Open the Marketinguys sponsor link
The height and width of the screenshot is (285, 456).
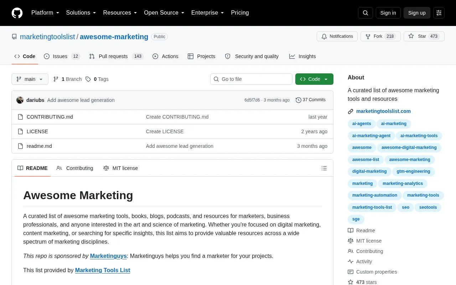point(108,256)
